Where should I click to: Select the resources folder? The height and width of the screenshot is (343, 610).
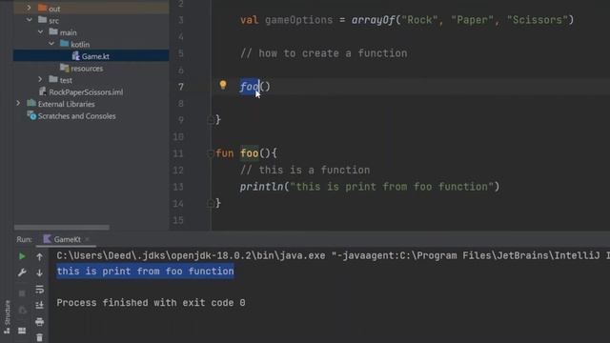tap(87, 69)
